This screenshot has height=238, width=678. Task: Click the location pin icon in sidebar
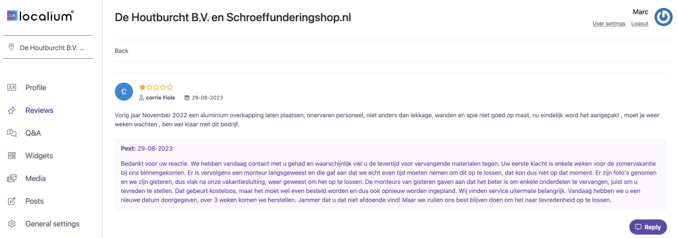(11, 47)
